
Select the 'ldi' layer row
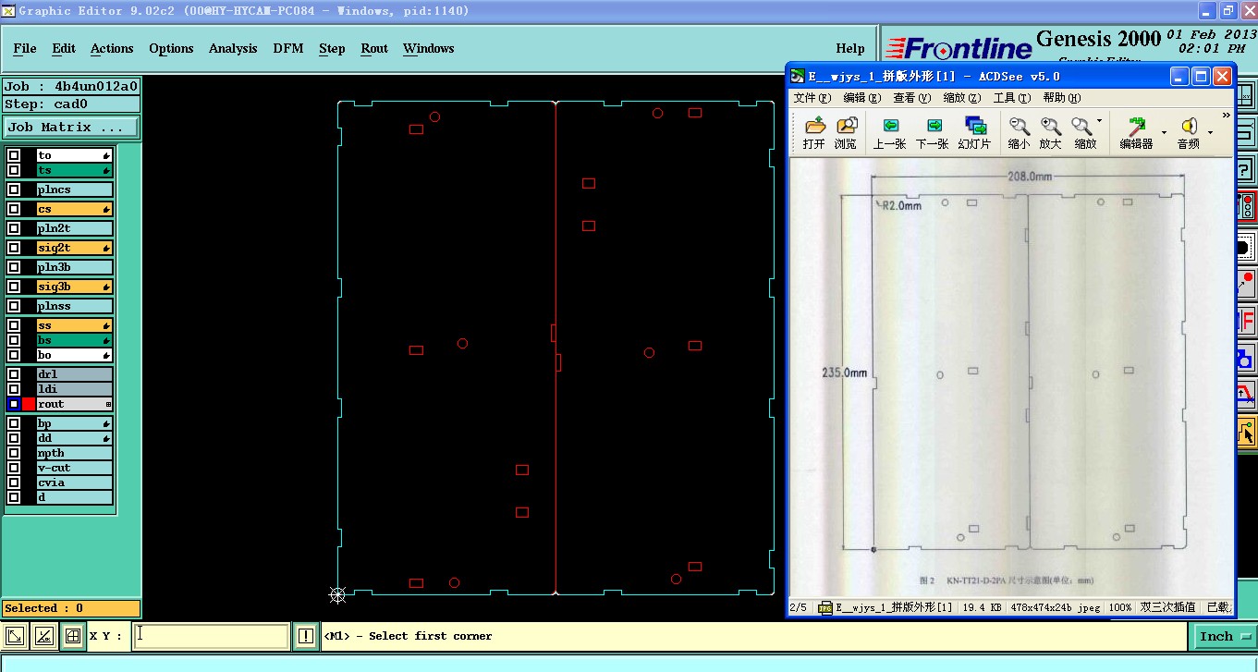pos(74,389)
